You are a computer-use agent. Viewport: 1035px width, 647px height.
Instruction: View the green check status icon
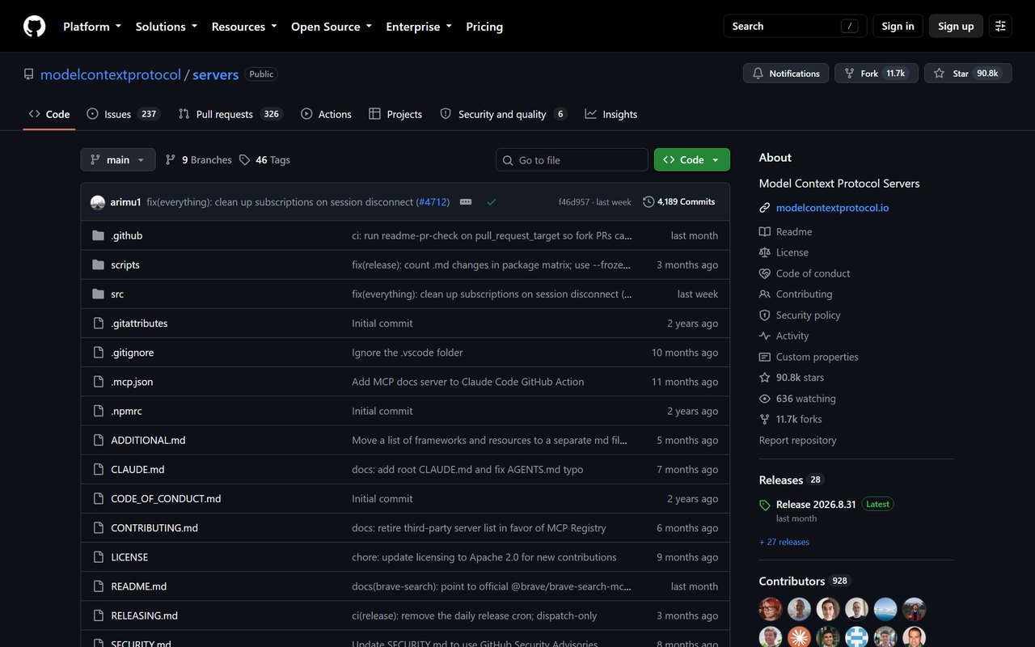coord(492,202)
